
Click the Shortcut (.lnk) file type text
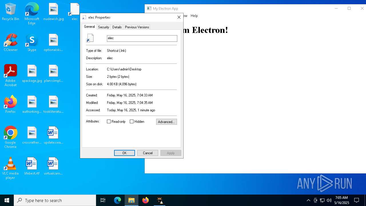116,51
